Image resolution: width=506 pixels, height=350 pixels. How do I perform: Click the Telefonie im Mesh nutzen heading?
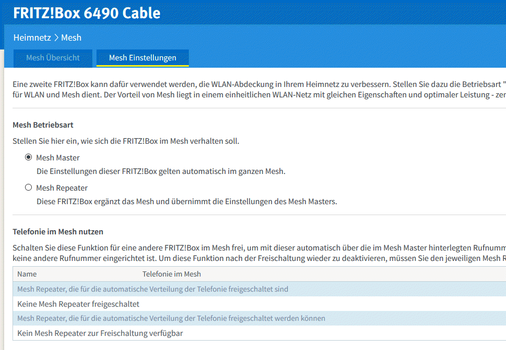58,232
